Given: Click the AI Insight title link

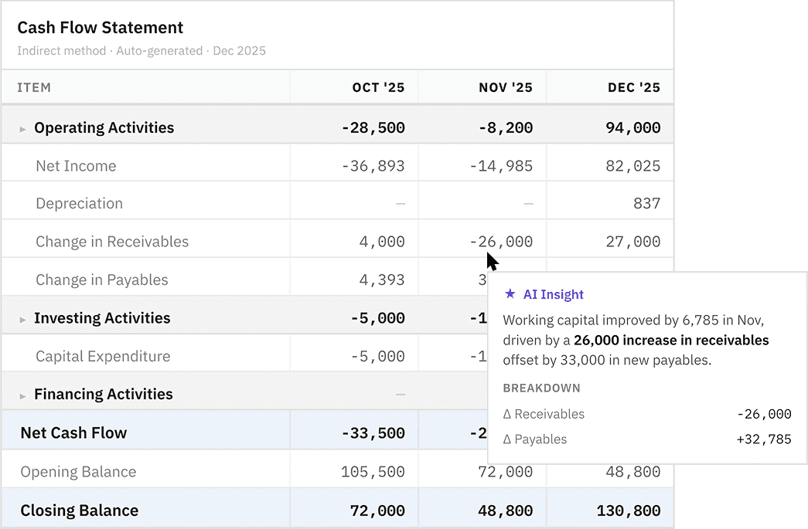Looking at the screenshot, I should [553, 294].
